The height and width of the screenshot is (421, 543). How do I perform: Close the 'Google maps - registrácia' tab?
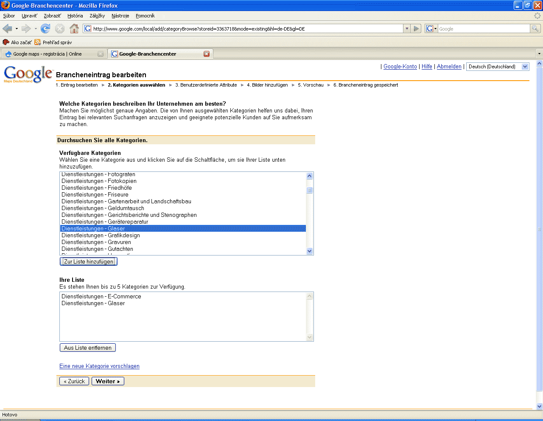tap(101, 54)
